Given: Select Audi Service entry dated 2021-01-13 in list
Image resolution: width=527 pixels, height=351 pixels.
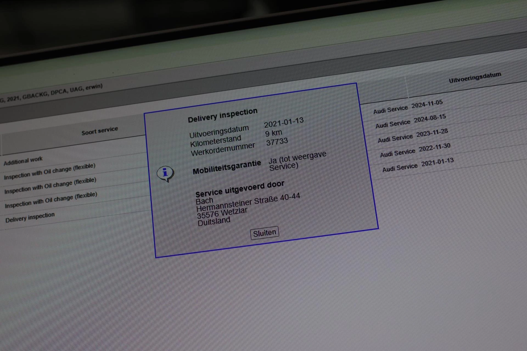Looking at the screenshot, I should 417,165.
